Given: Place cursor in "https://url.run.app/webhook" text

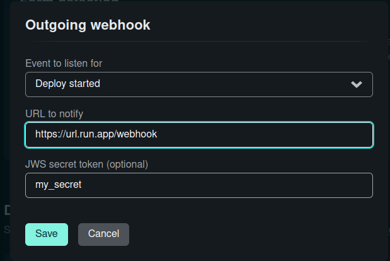Looking at the screenshot, I should 96,134.
